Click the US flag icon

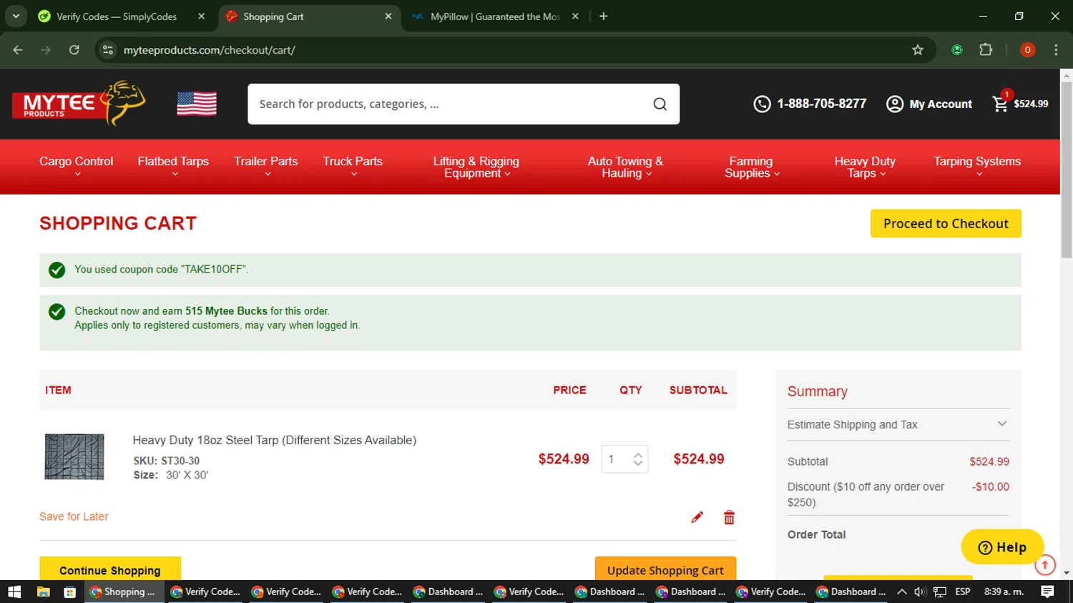coord(197,104)
